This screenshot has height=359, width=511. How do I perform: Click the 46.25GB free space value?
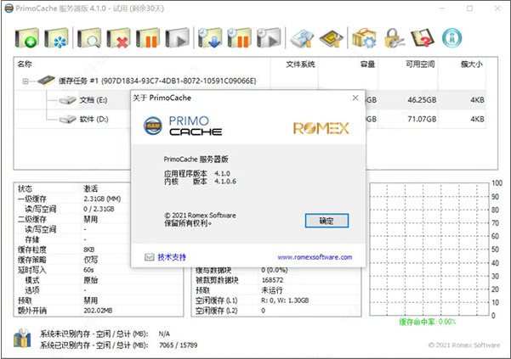pyautogui.click(x=422, y=100)
